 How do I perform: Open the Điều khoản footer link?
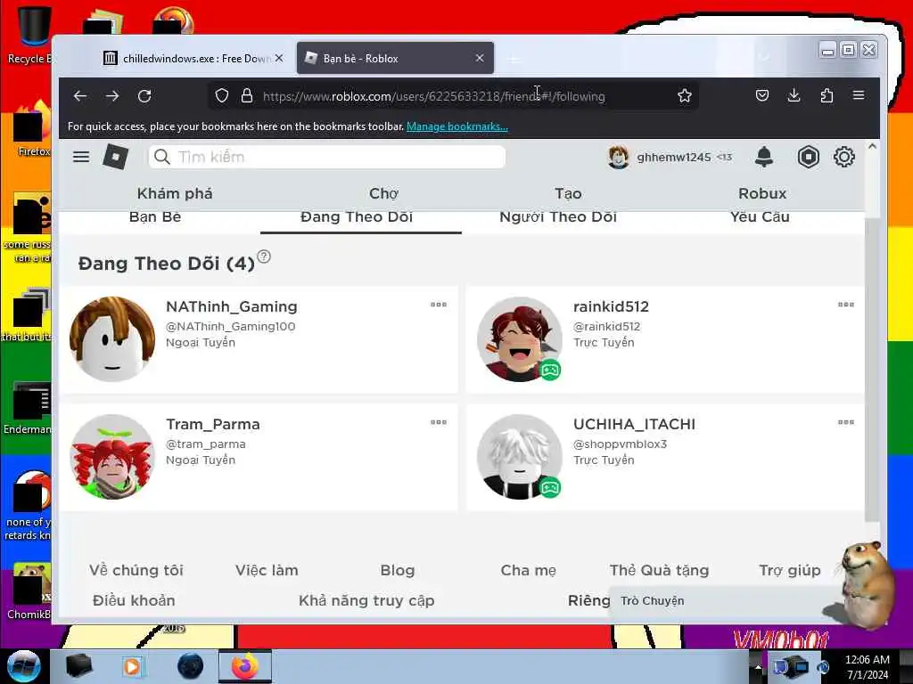point(134,601)
